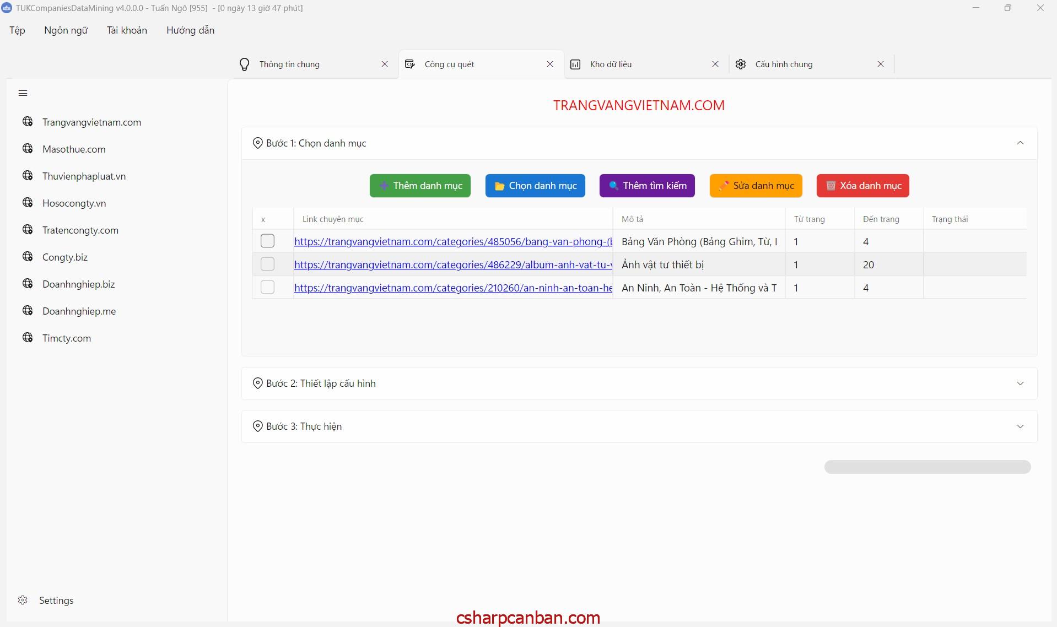Click the lightbulb icon on Thông tin chung tab

pyautogui.click(x=244, y=64)
